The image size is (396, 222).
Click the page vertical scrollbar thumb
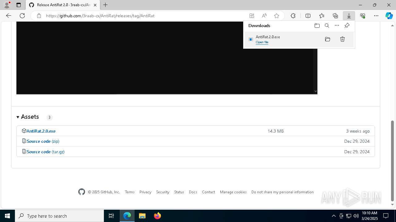point(392,161)
